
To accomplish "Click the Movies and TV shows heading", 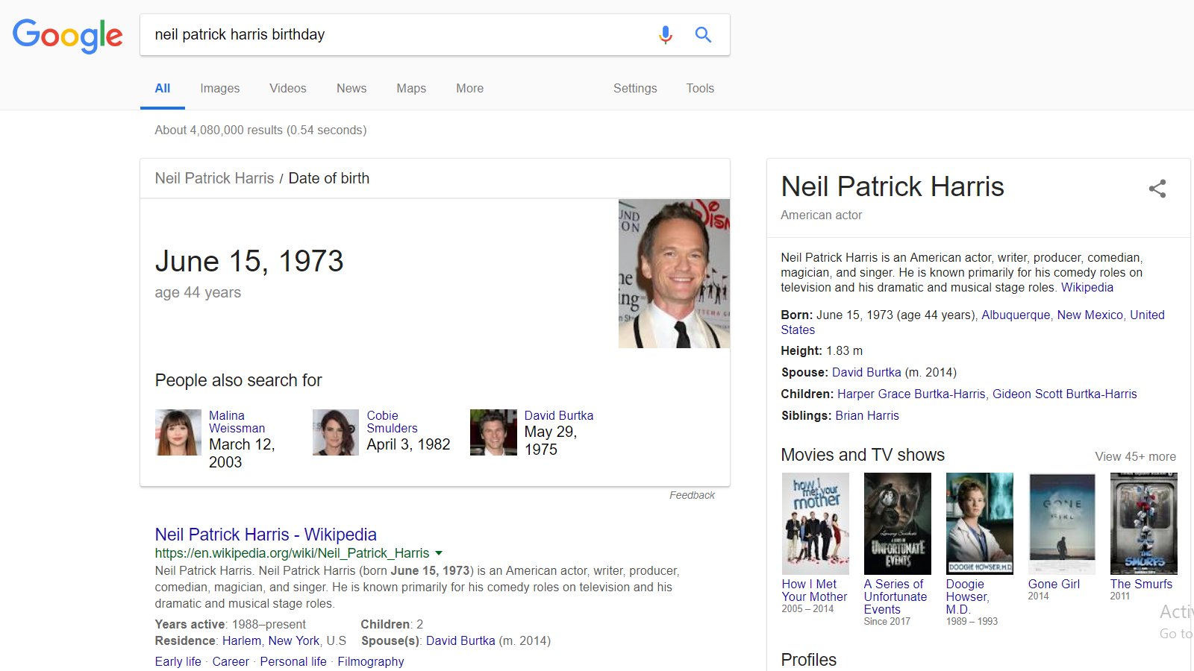I will [x=863, y=455].
